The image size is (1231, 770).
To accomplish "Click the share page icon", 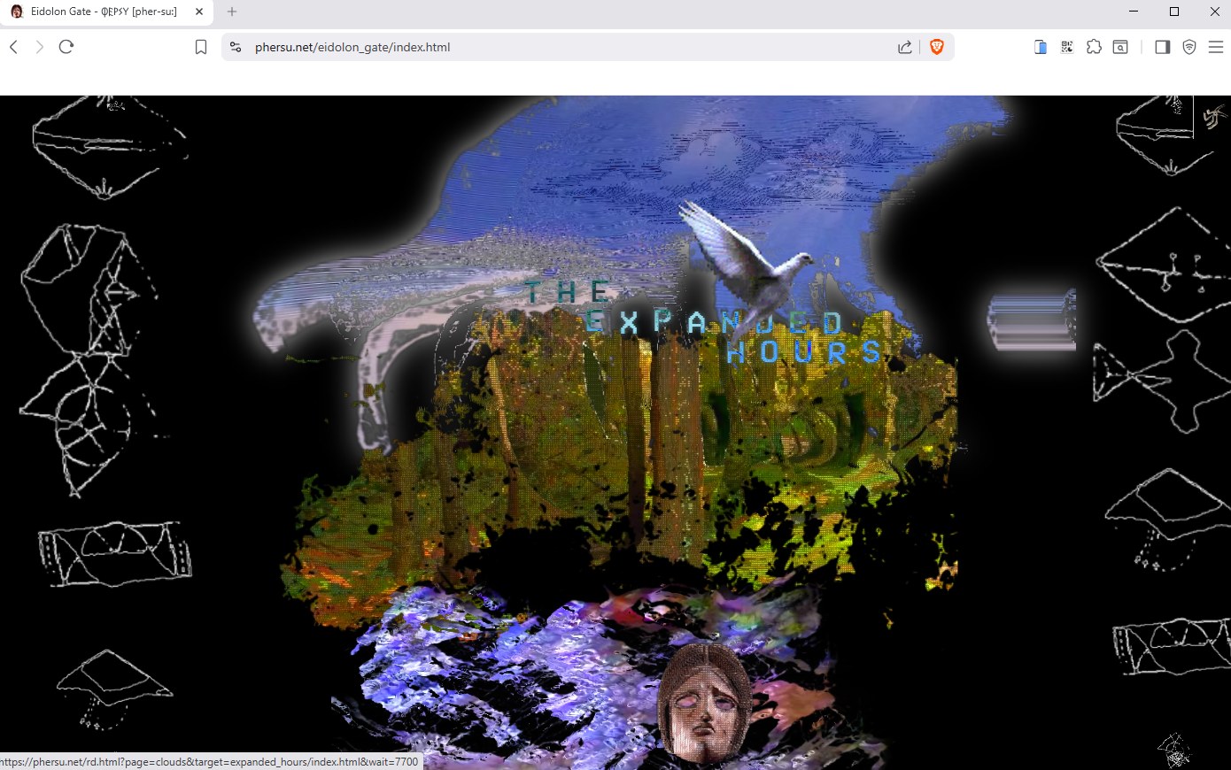I will click(904, 47).
